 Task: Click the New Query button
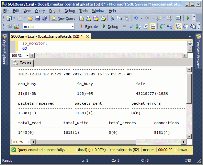click(x=63, y=19)
